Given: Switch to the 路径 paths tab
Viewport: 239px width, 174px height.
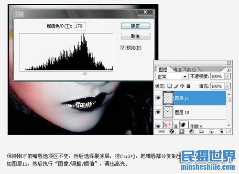Looking at the screenshot, I should coord(191,69).
